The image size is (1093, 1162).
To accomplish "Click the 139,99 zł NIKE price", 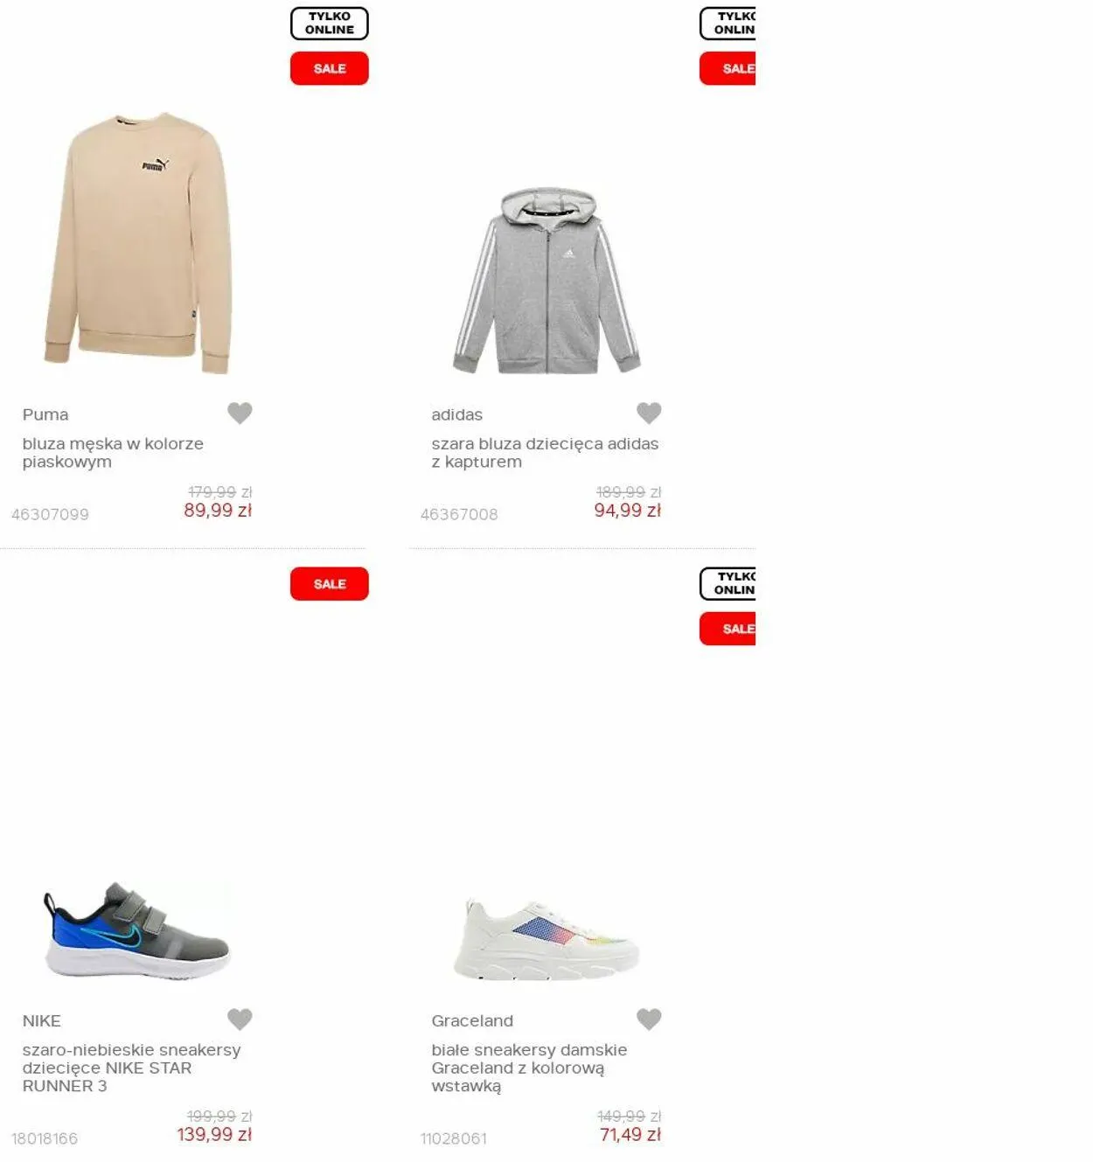I will pyautogui.click(x=214, y=1135).
